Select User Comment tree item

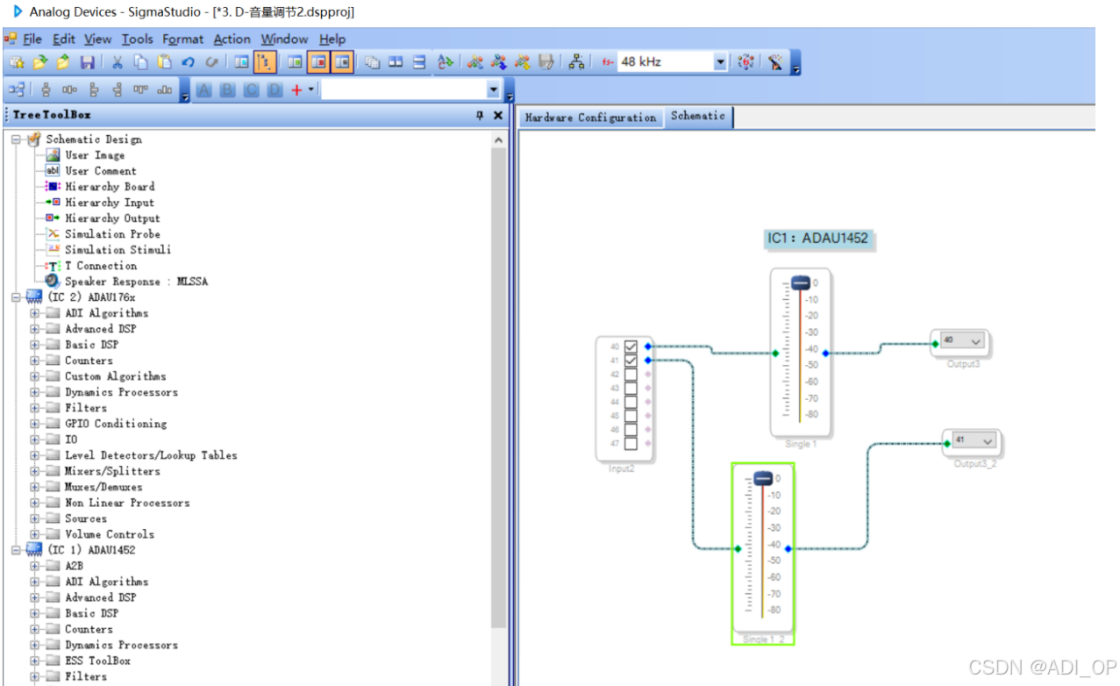(101, 171)
